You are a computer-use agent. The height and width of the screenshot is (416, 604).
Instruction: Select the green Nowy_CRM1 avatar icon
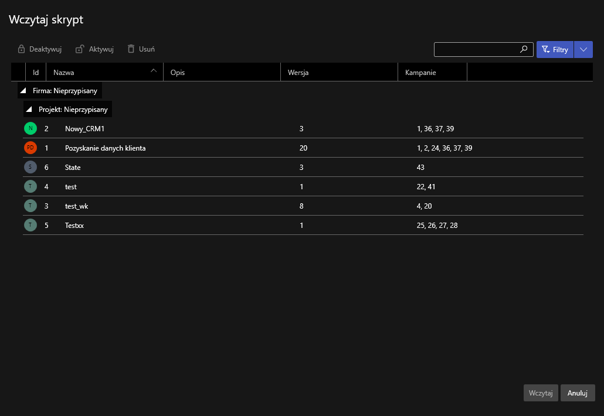(x=30, y=128)
